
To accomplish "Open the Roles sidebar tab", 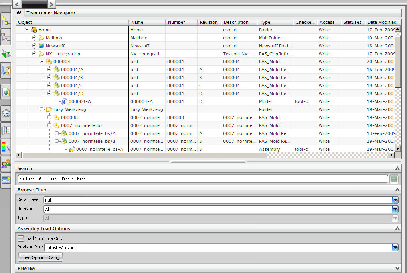I will click(x=6, y=164).
